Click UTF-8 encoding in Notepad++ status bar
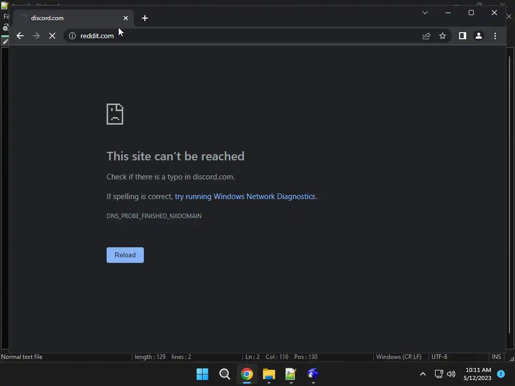 pyautogui.click(x=439, y=357)
